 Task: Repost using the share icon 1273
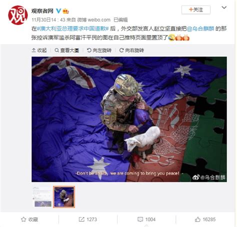pyautogui.click(x=88, y=219)
